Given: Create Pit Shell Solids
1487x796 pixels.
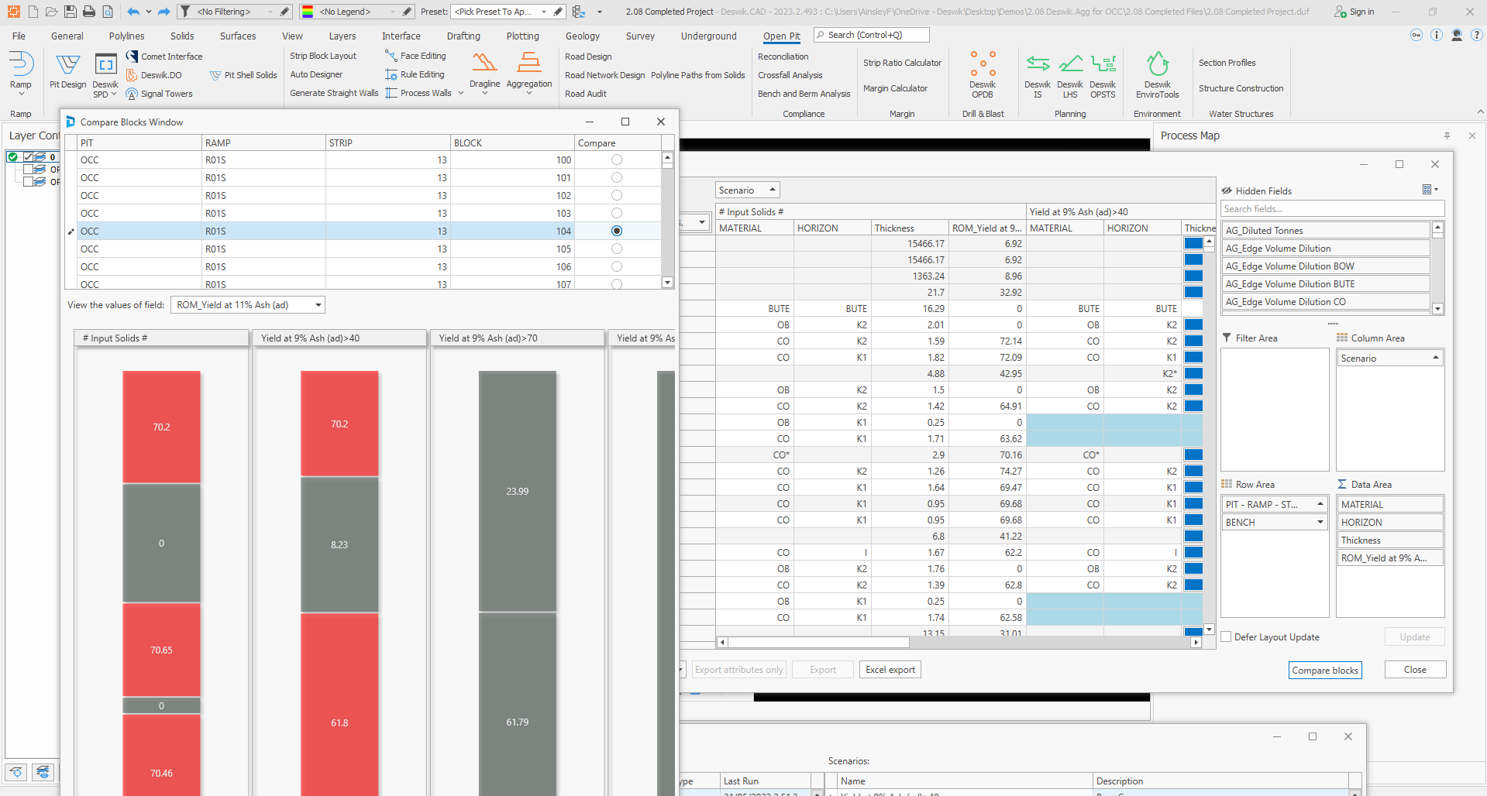Looking at the screenshot, I should [x=243, y=75].
